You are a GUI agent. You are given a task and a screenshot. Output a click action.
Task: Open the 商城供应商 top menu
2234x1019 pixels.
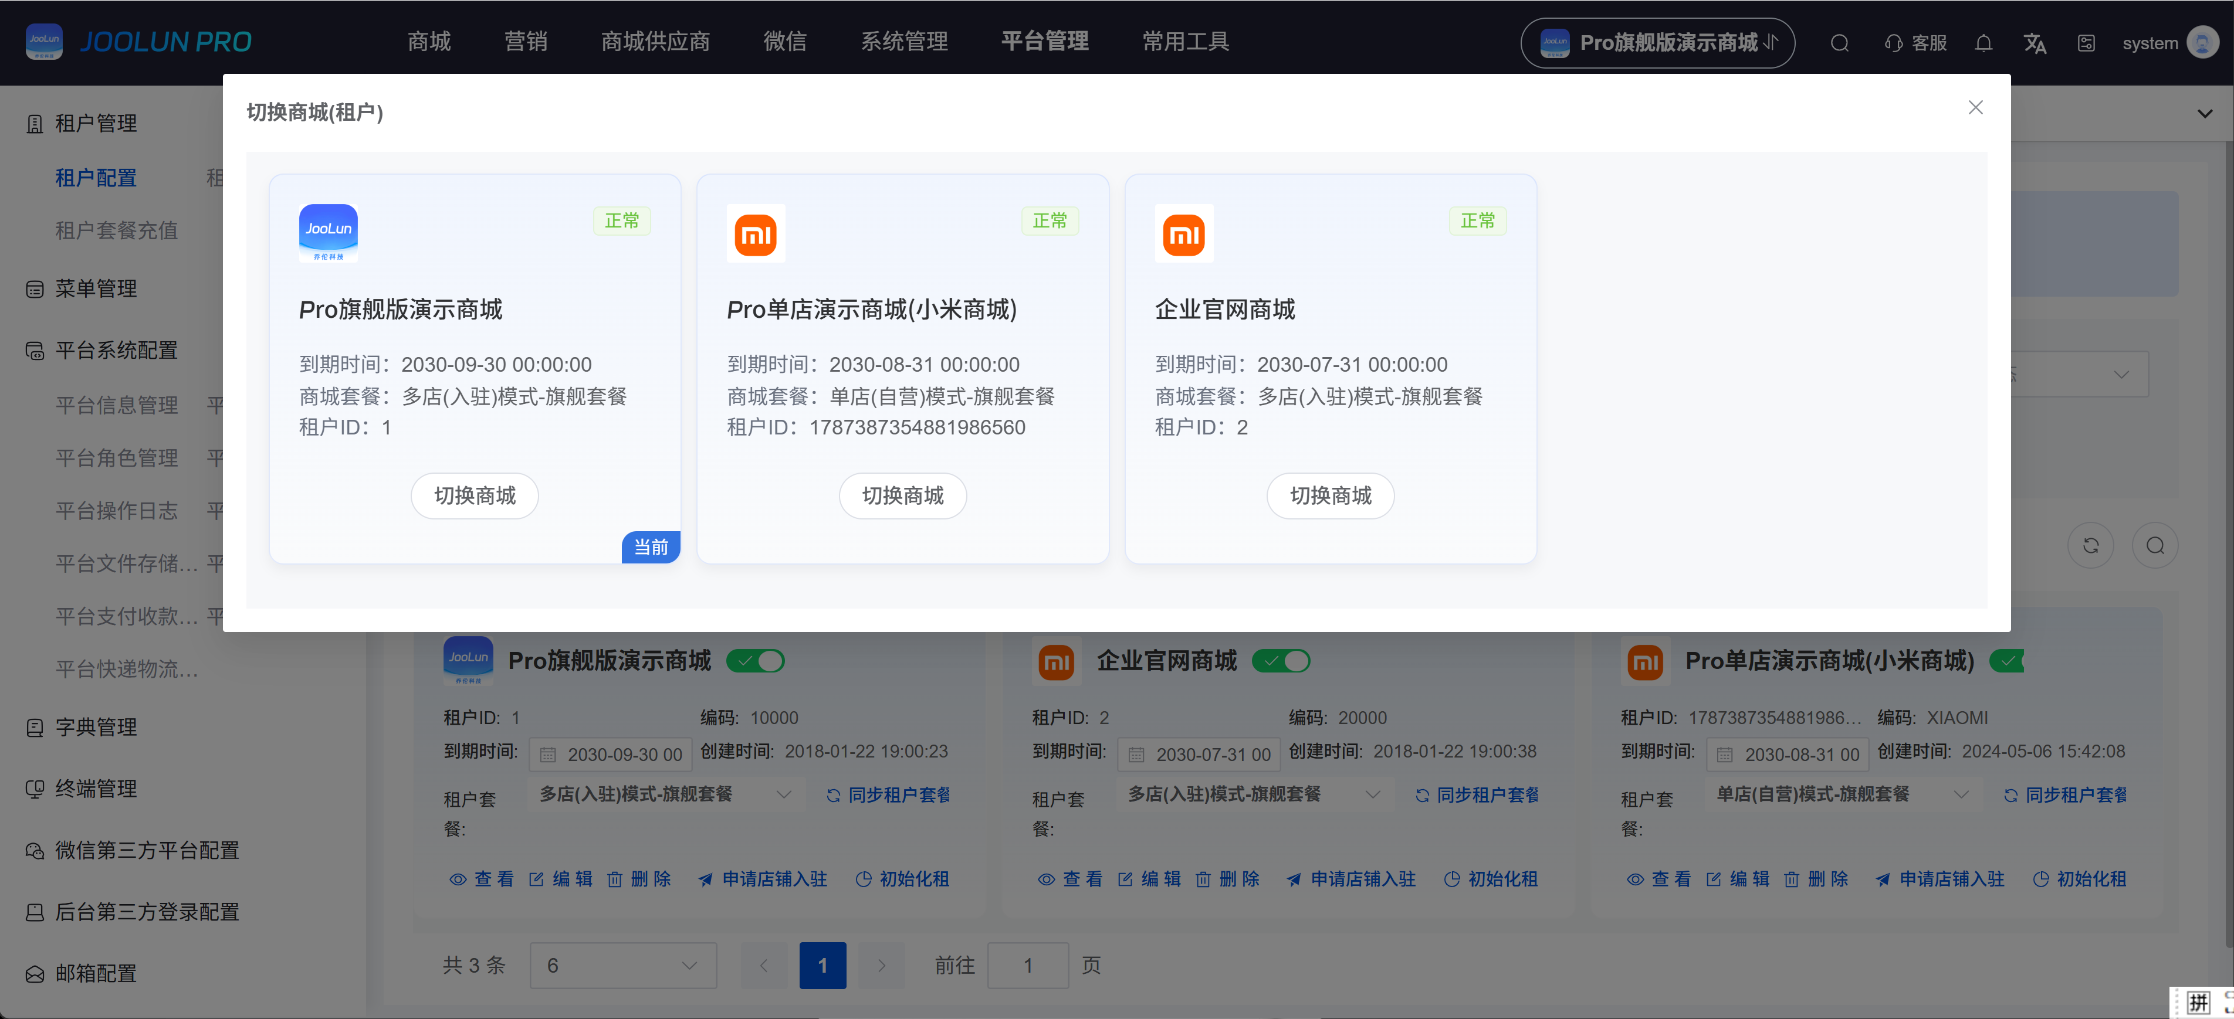[656, 42]
